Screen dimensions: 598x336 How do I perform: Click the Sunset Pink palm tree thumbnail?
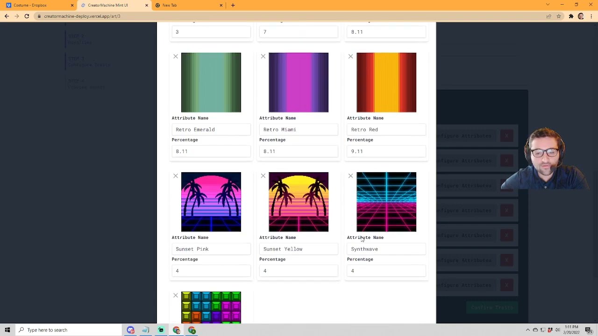click(x=211, y=202)
